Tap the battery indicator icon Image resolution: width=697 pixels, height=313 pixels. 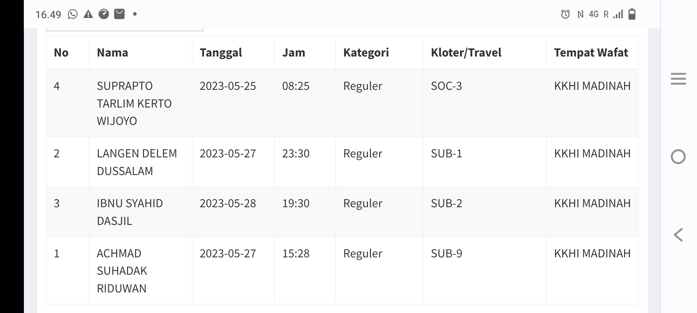[632, 14]
